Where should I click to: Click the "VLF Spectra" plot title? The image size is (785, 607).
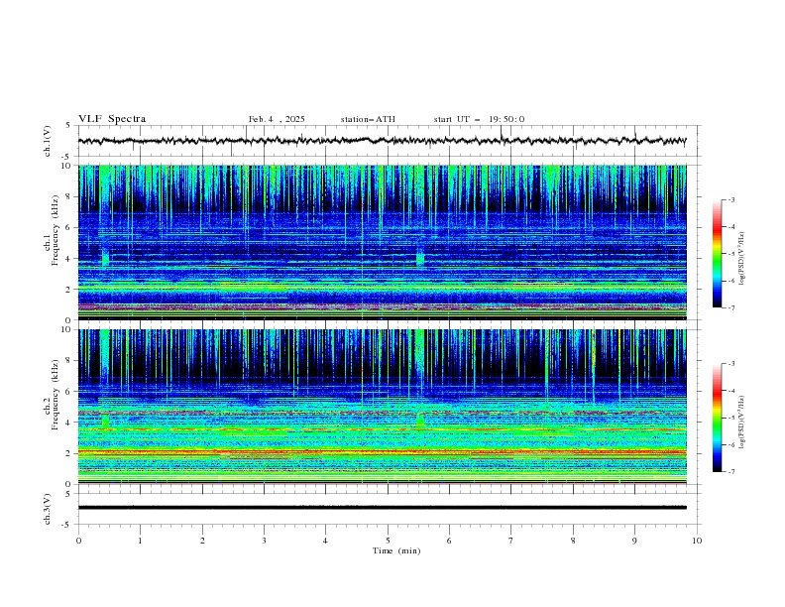point(112,119)
